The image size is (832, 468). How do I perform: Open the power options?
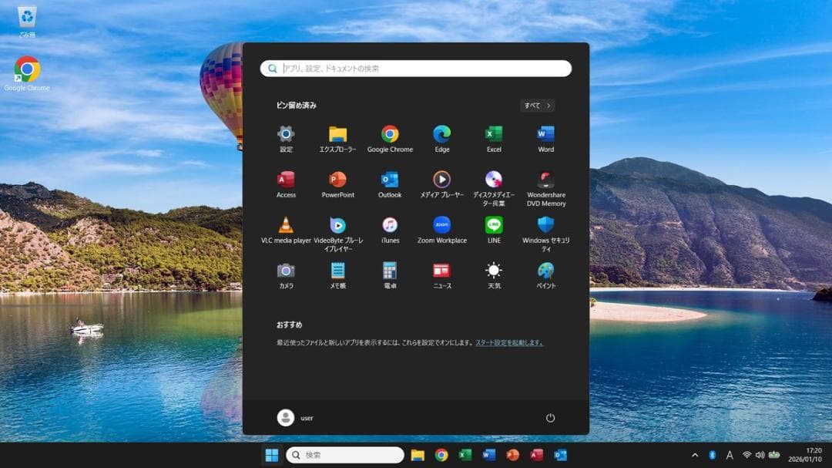pos(550,417)
